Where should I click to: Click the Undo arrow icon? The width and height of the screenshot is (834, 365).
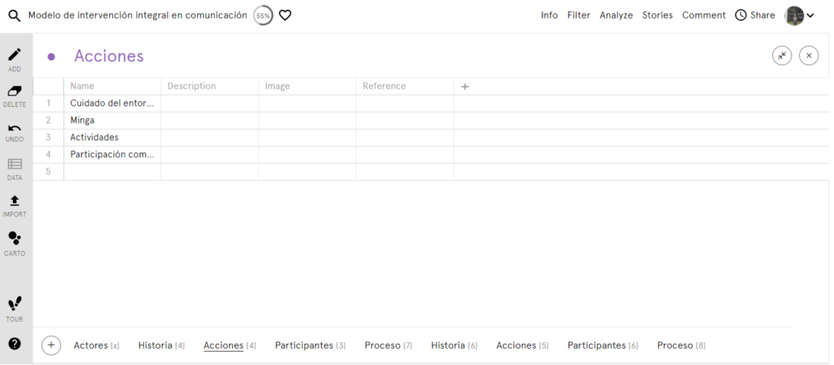[x=15, y=128]
